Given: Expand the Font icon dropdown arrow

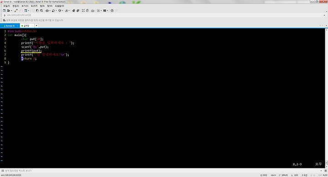Looking at the screenshot, I should click(x=69, y=10).
